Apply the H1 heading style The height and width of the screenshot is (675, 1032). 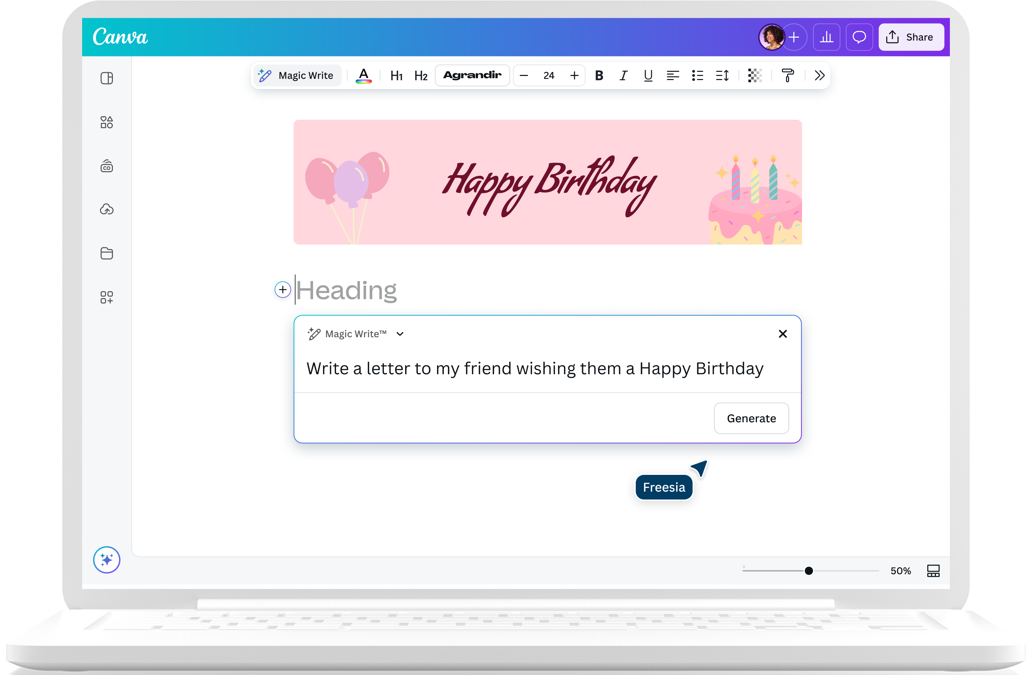point(396,76)
